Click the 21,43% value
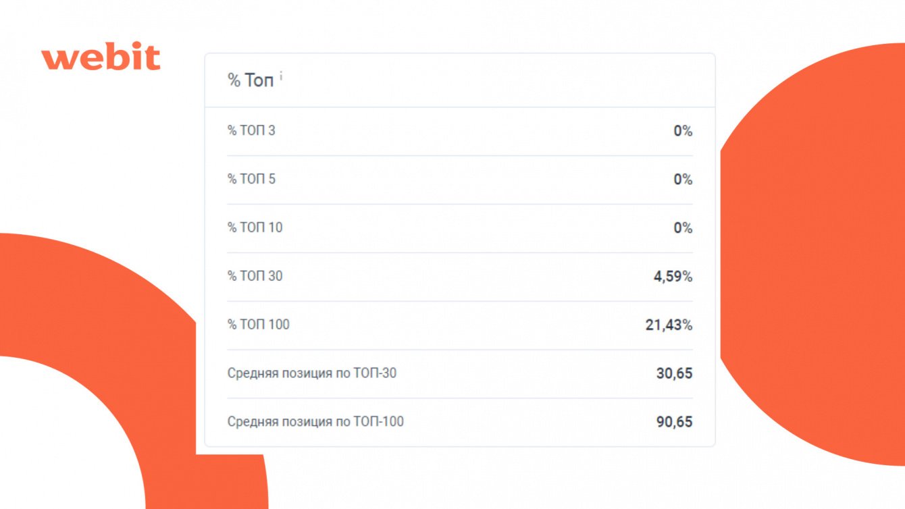Image resolution: width=905 pixels, height=509 pixels. point(669,325)
